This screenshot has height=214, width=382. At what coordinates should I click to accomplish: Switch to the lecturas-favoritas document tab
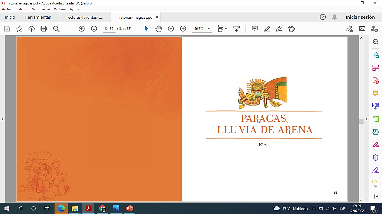click(x=85, y=17)
